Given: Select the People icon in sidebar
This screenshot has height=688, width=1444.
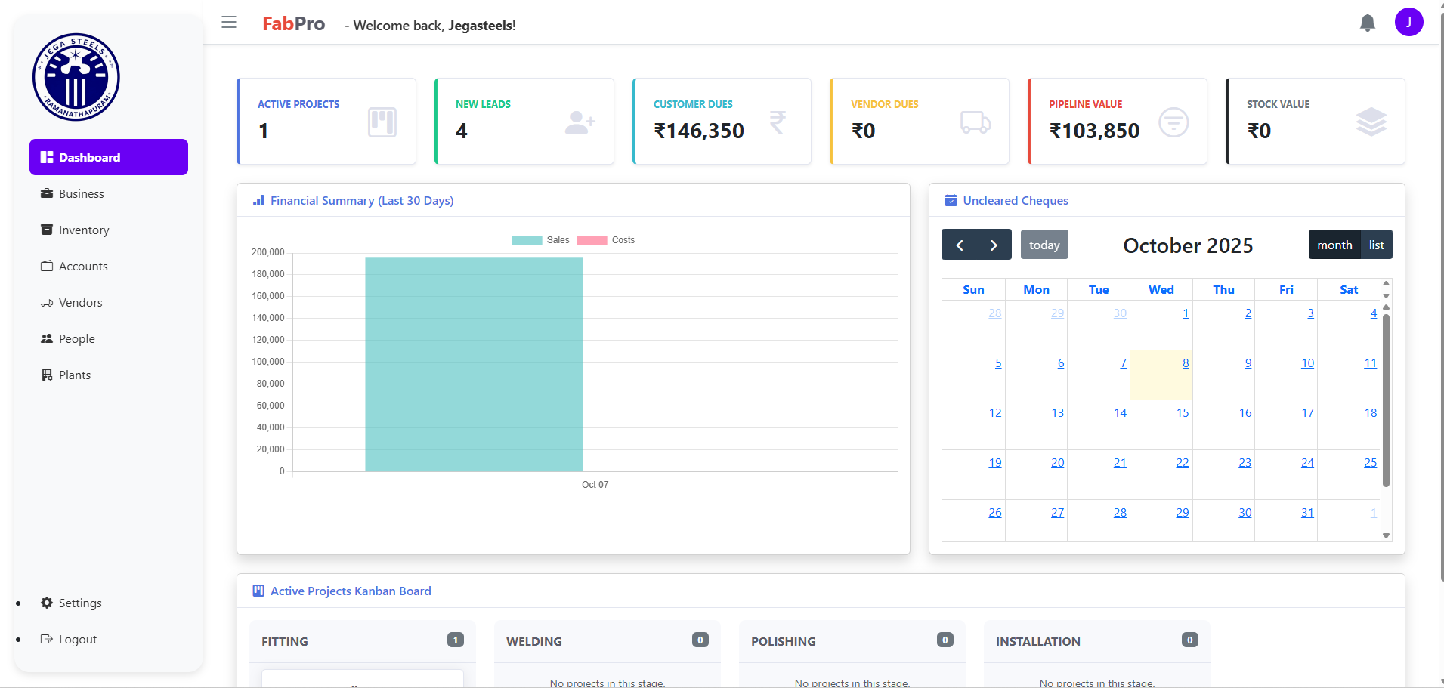Looking at the screenshot, I should [x=47, y=338].
